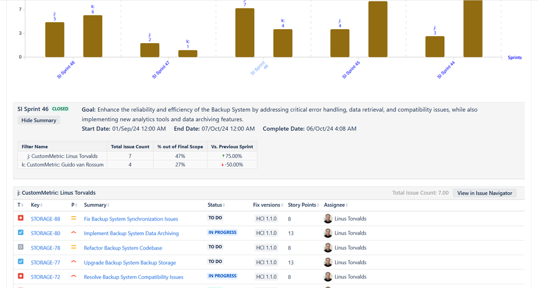The height and width of the screenshot is (288, 538).
Task: Sort issues by the Summary column header
Action: [96, 205]
